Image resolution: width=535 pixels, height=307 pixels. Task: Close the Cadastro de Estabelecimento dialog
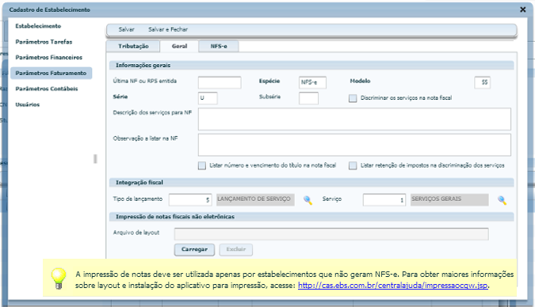523,9
